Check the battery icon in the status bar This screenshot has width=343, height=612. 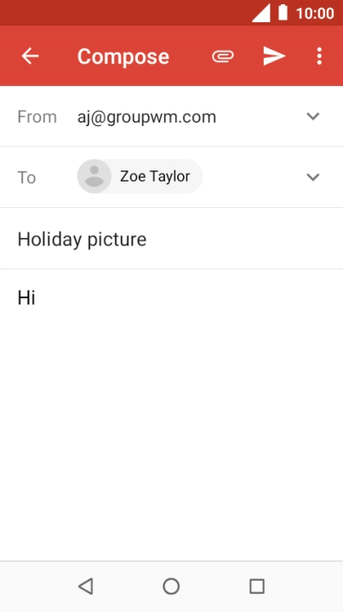pyautogui.click(x=283, y=13)
